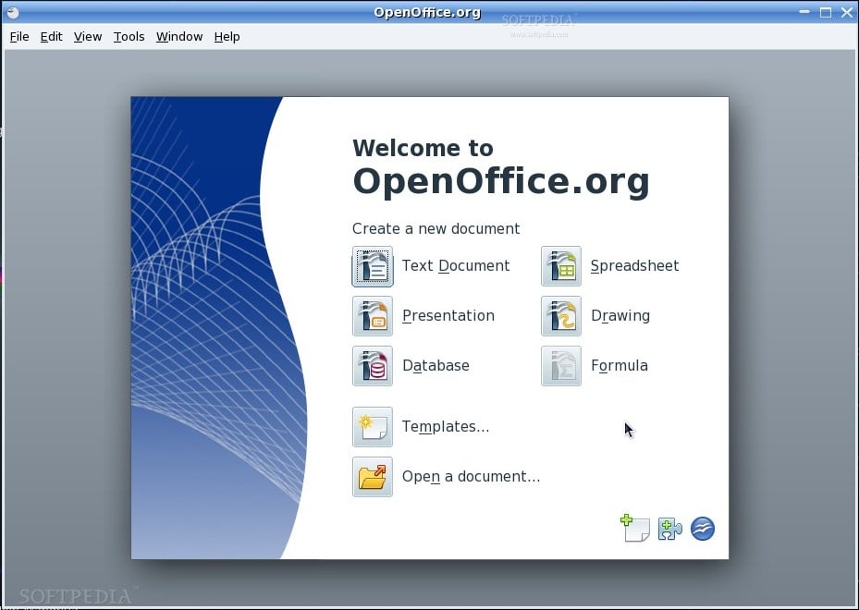
Task: Open the View menu
Action: (x=87, y=36)
